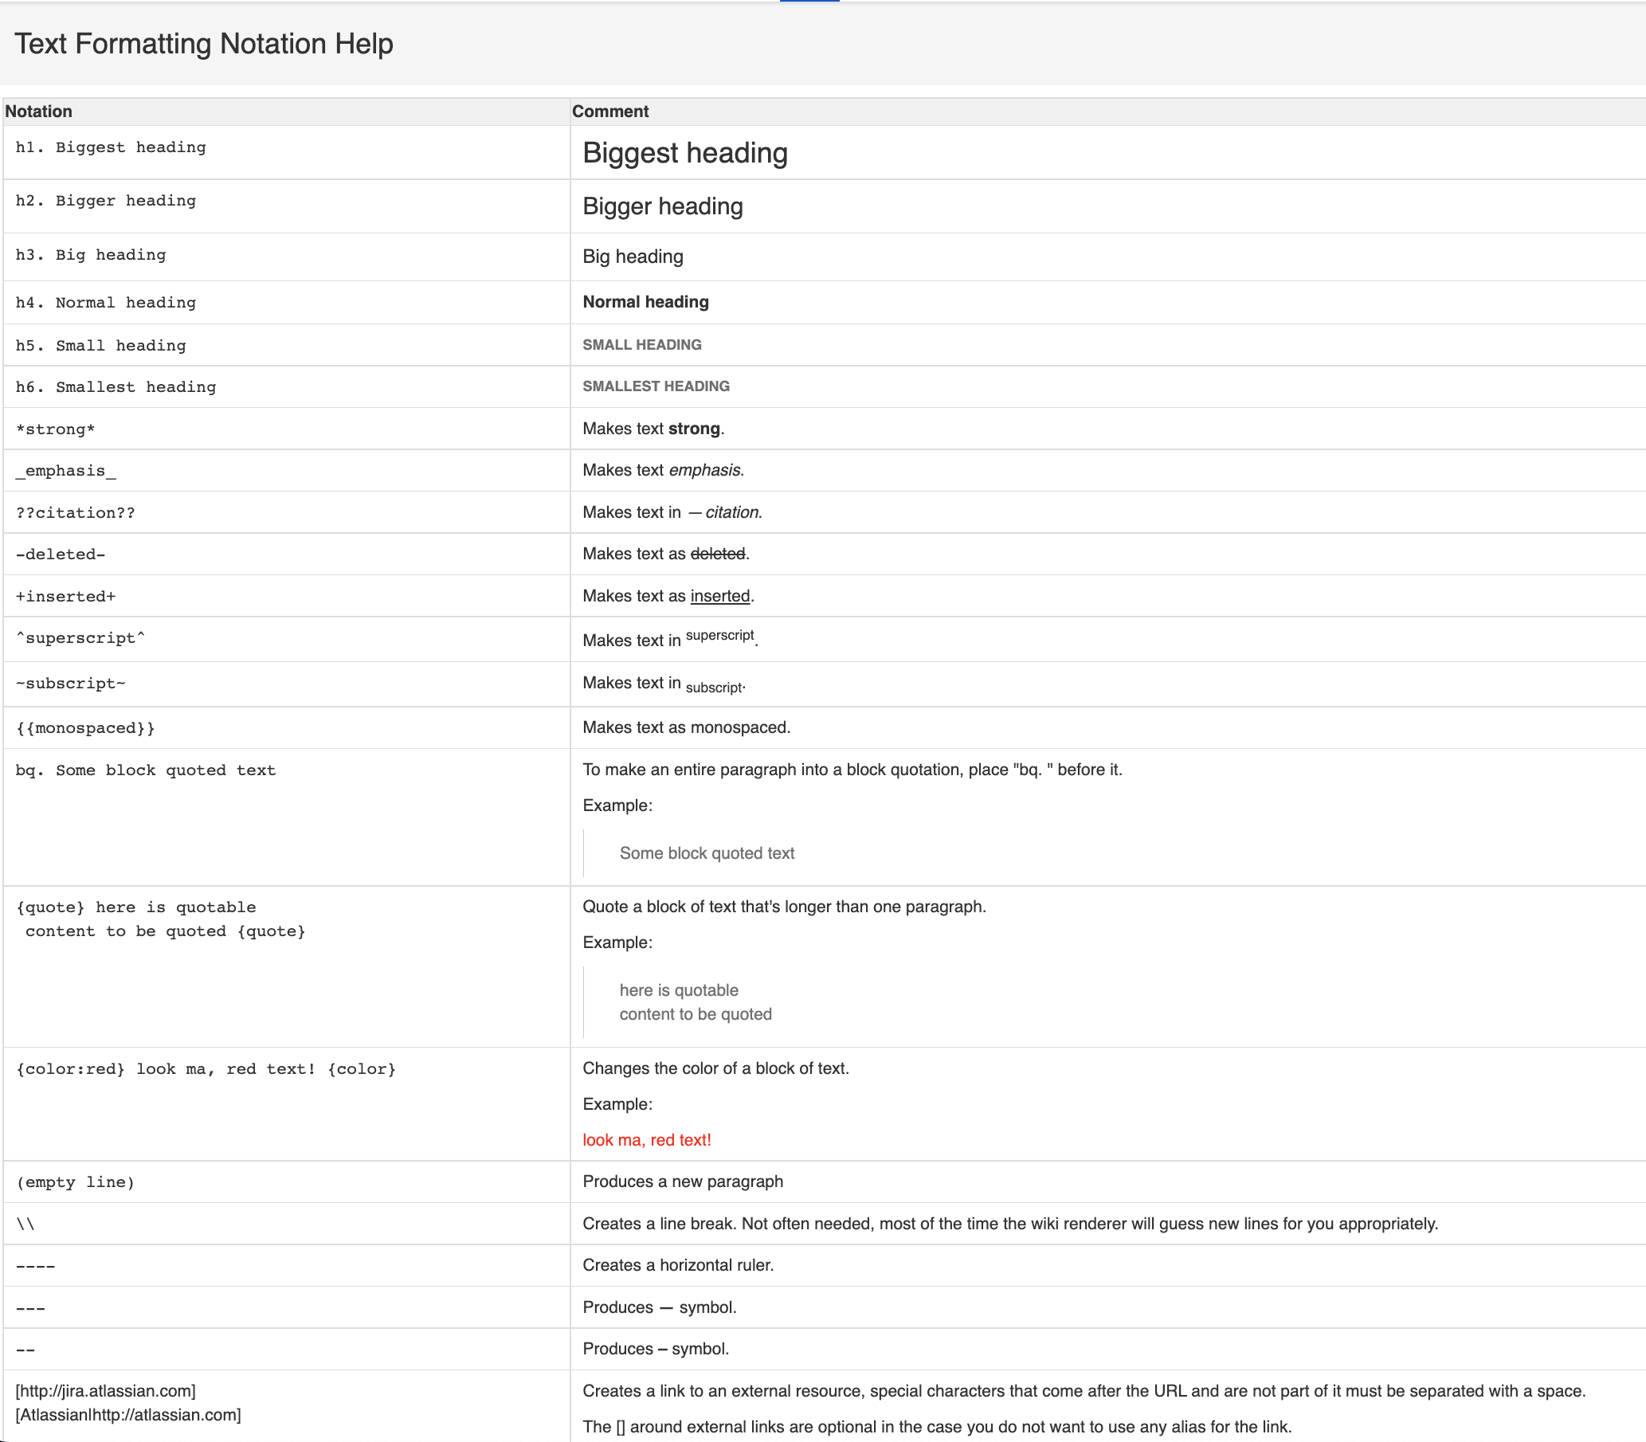Click the red 'look ma, red text!' example

(646, 1140)
